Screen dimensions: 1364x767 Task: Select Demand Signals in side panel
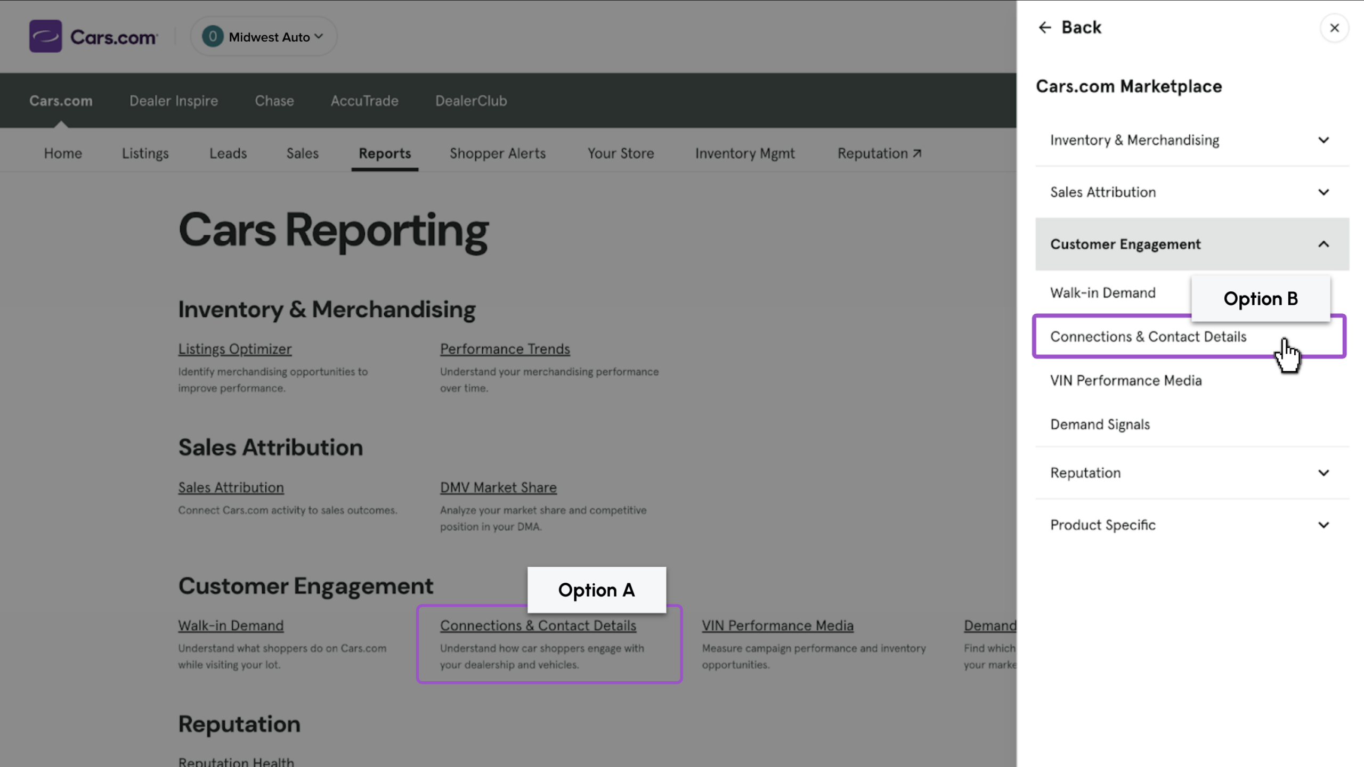tap(1100, 425)
